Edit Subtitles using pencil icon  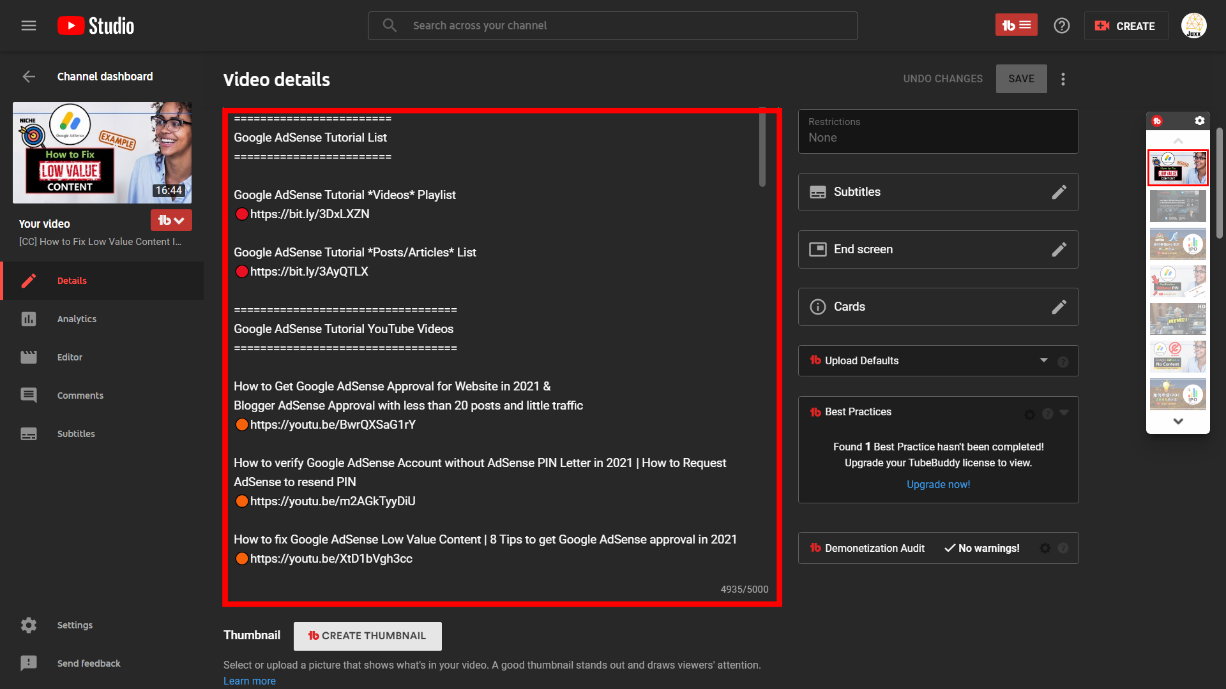point(1059,192)
